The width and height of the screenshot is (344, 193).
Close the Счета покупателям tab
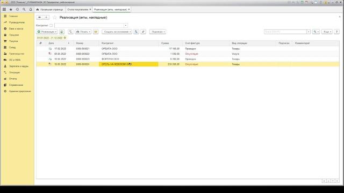click(90, 10)
